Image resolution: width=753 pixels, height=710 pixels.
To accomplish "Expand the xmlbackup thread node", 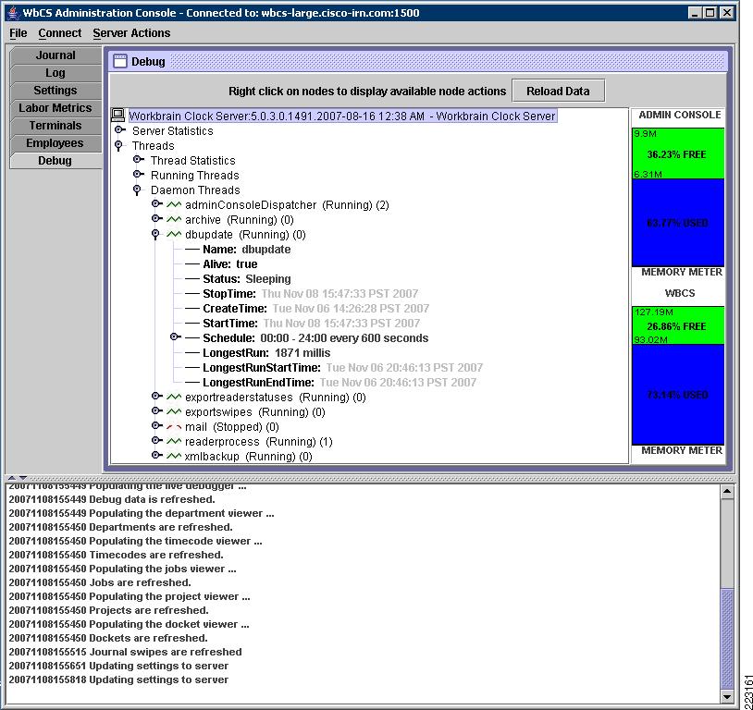I will coord(156,456).
